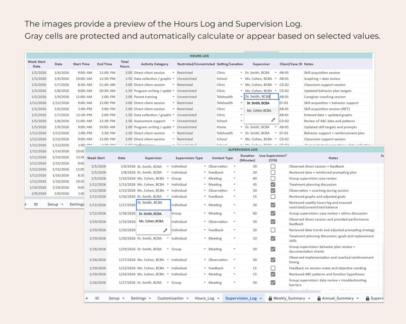The height and width of the screenshot is (324, 406).
Task: Open Contact Type arrow for 'Treatment planning discussion' row
Action: (x=234, y=184)
